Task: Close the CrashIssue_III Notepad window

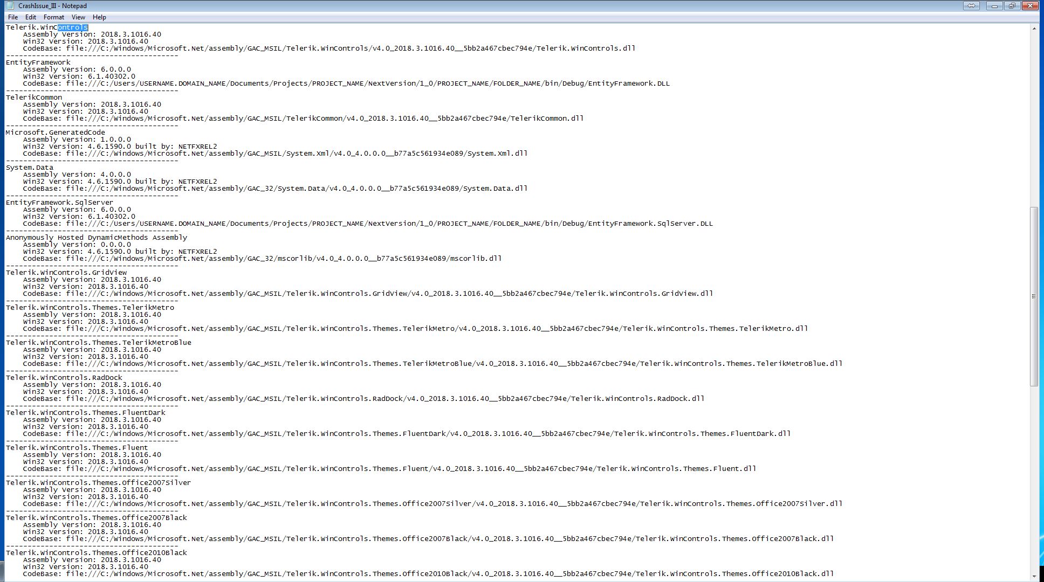Action: pos(1030,5)
